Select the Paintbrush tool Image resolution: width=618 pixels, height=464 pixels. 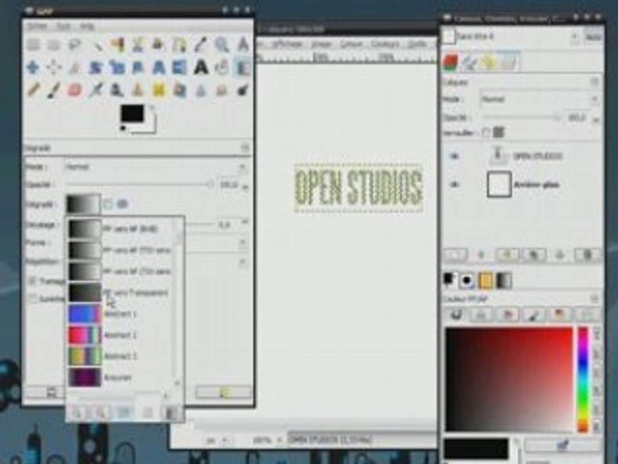(53, 90)
